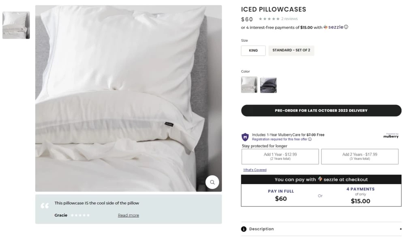Click the info icon beside Registration required
The height and width of the screenshot is (240, 407).
(310, 140)
